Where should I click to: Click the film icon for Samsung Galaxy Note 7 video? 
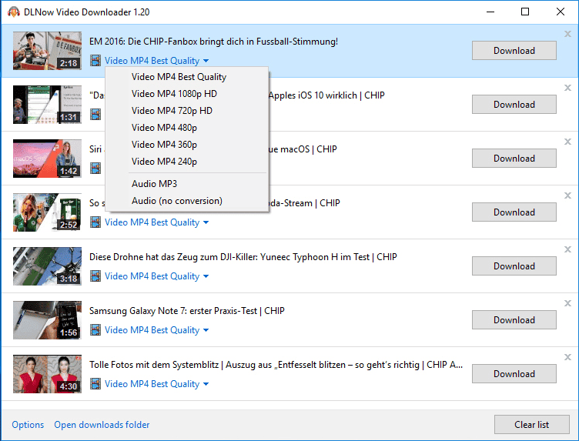95,330
